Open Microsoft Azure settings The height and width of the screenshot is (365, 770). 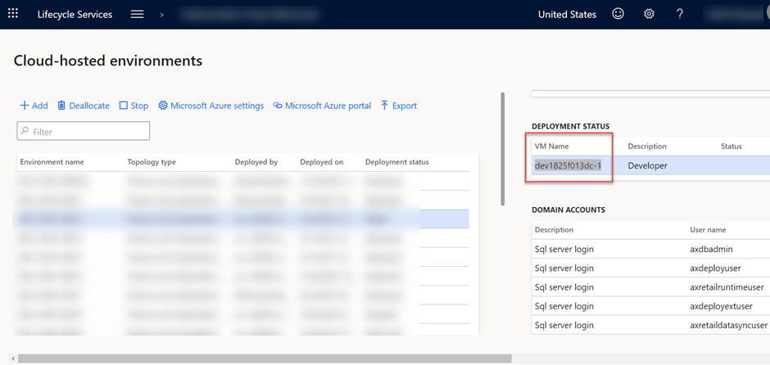point(211,106)
